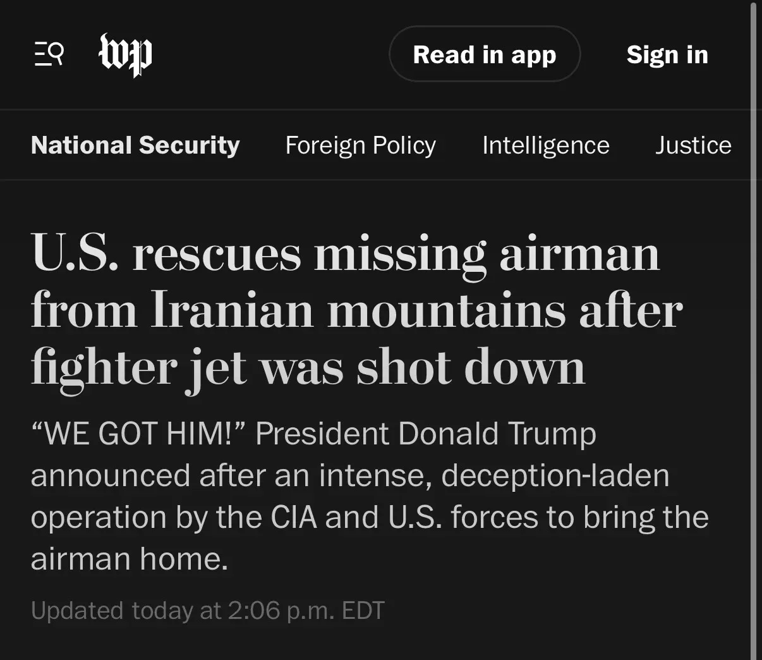Click "deception-laden" in the summary text
Screen dimensions: 762x660
(555, 476)
